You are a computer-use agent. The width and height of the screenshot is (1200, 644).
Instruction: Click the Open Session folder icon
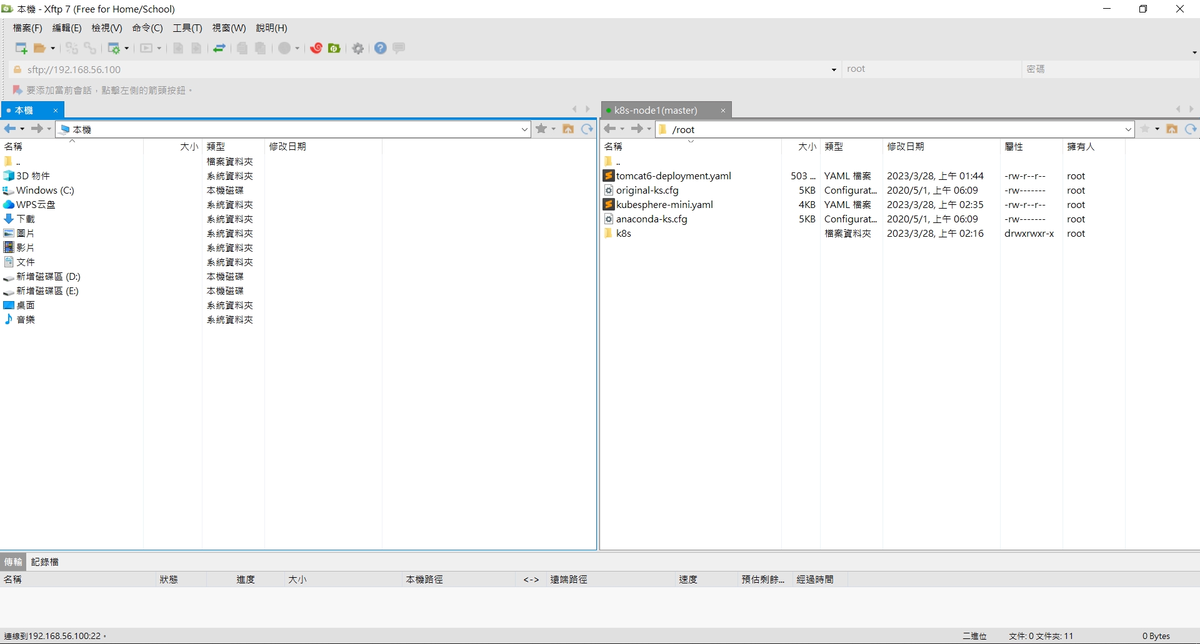[39, 48]
